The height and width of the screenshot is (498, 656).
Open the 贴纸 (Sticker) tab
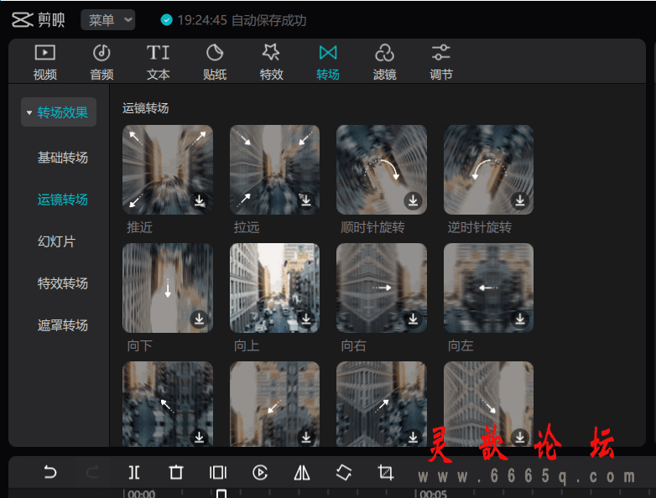[x=215, y=62]
